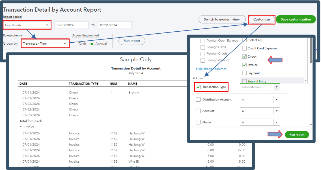Enable the Payment checkbox
Screen dimensions: 321x170
tap(244, 73)
